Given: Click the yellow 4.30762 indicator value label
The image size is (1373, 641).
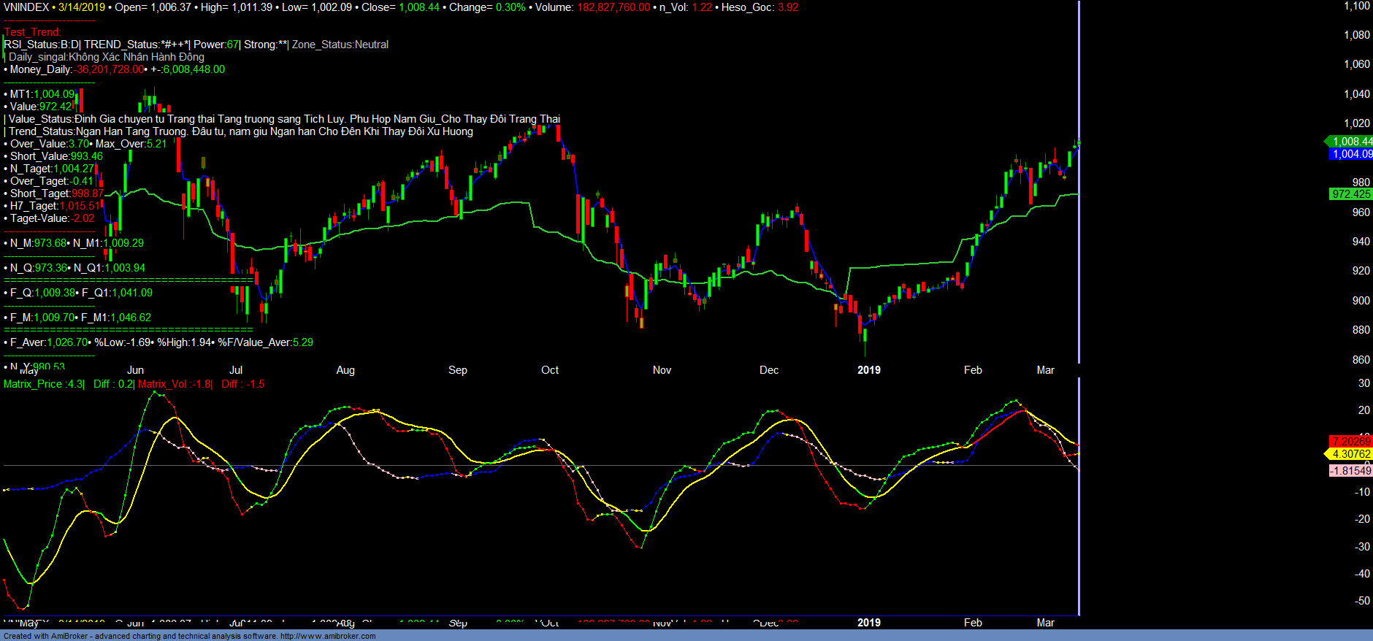Looking at the screenshot, I should (x=1351, y=454).
